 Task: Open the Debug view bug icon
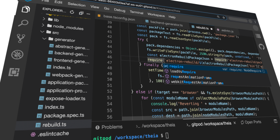pyautogui.click(x=17, y=55)
